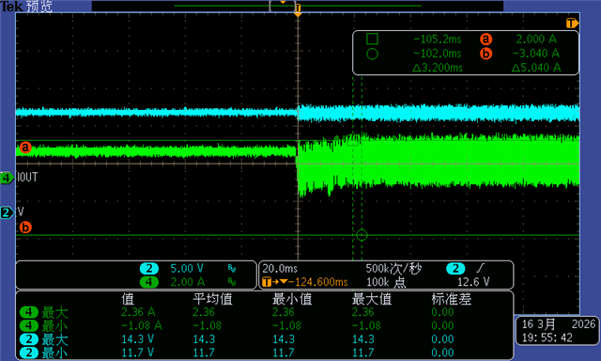Click the circle cursor symbol in readout
601x361 pixels.
coord(372,55)
